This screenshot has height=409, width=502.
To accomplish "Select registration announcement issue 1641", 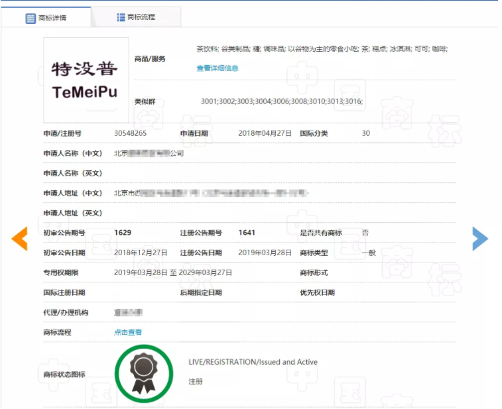I will 247,233.
